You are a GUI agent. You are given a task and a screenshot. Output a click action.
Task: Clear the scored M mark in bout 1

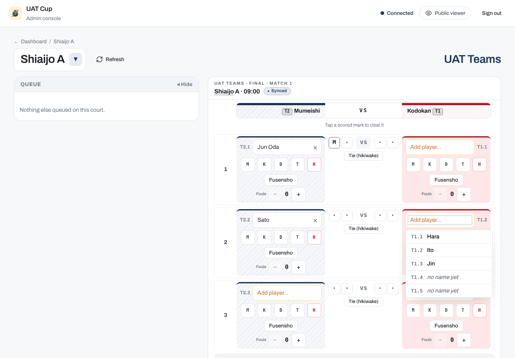pyautogui.click(x=334, y=142)
